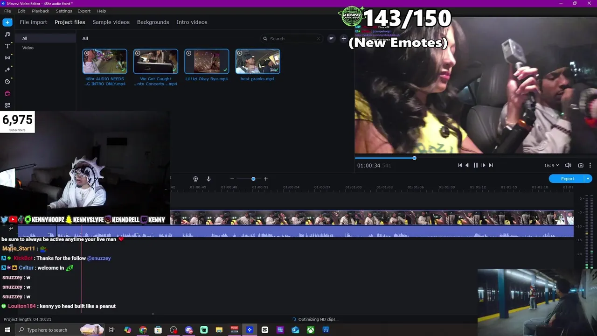Select the Video category in sidebar
This screenshot has height=336, width=597.
coord(46,48)
